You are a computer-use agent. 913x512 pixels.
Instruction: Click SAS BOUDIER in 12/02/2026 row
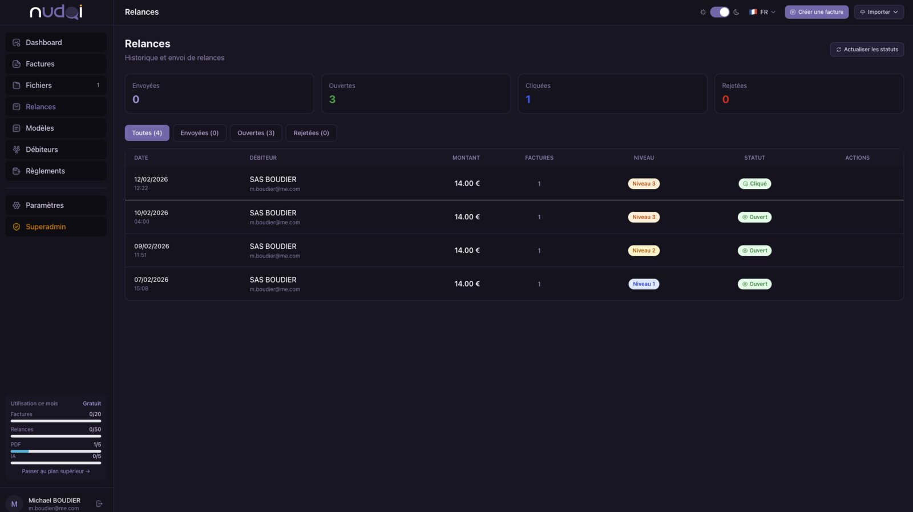[273, 180]
